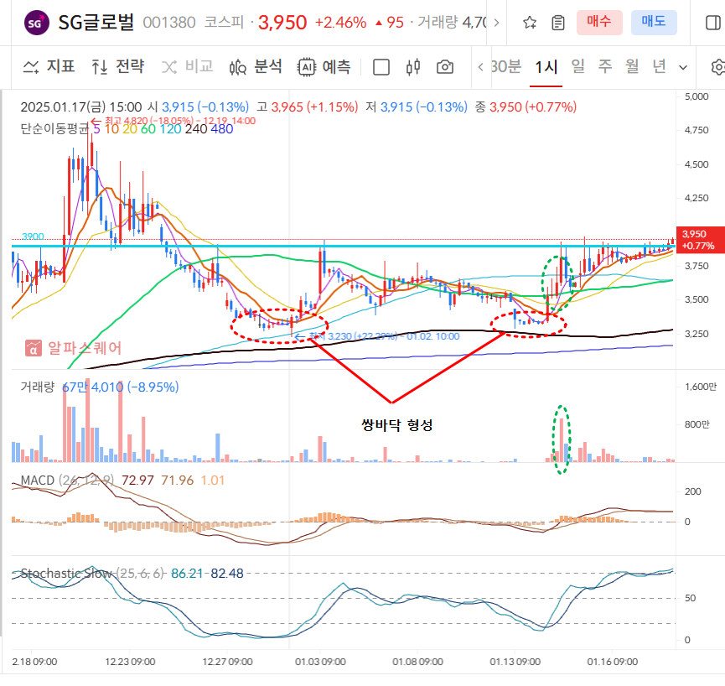The height and width of the screenshot is (686, 725).
Task: Open the AI 예측 prediction tool
Action: point(325,65)
